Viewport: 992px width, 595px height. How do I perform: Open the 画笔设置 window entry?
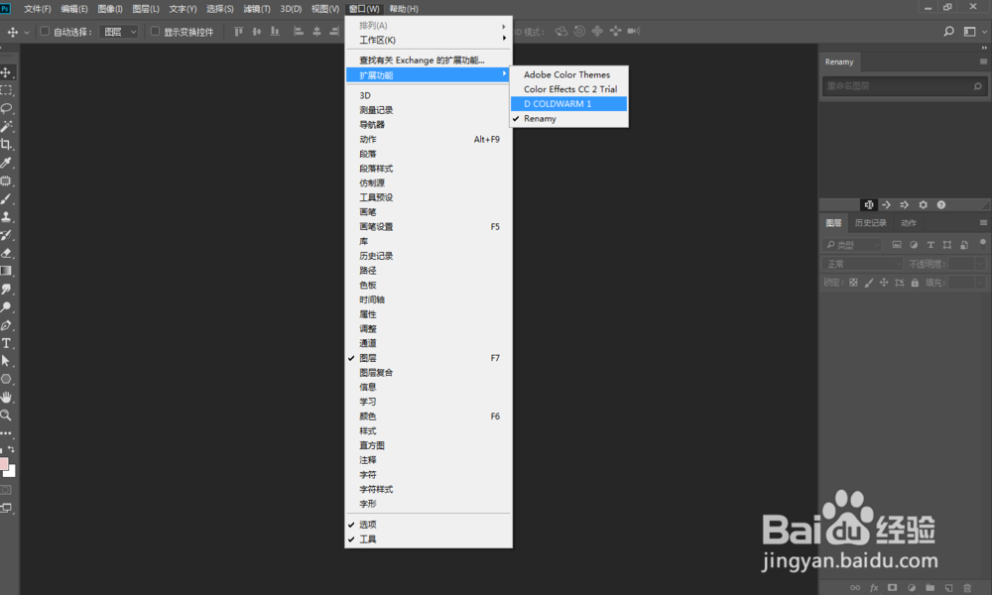tap(429, 226)
